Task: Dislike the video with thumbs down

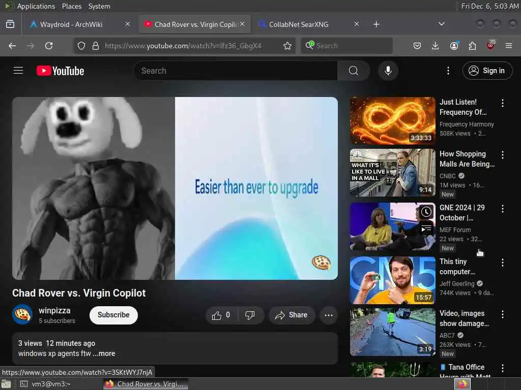Action: pyautogui.click(x=250, y=315)
